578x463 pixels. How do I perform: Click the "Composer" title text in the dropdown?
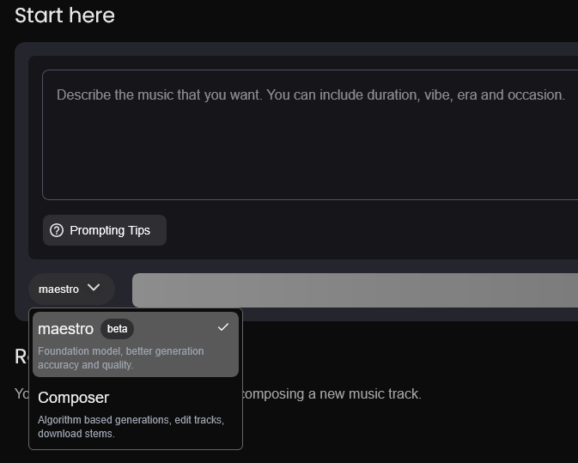pyautogui.click(x=73, y=398)
